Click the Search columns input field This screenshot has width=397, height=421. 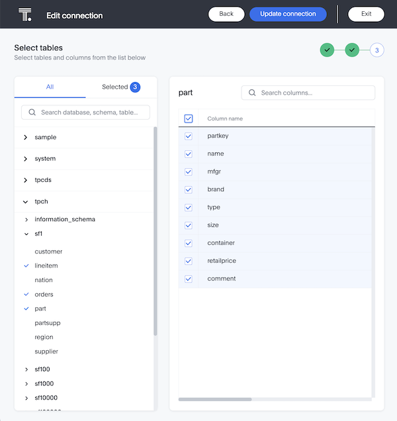point(308,93)
